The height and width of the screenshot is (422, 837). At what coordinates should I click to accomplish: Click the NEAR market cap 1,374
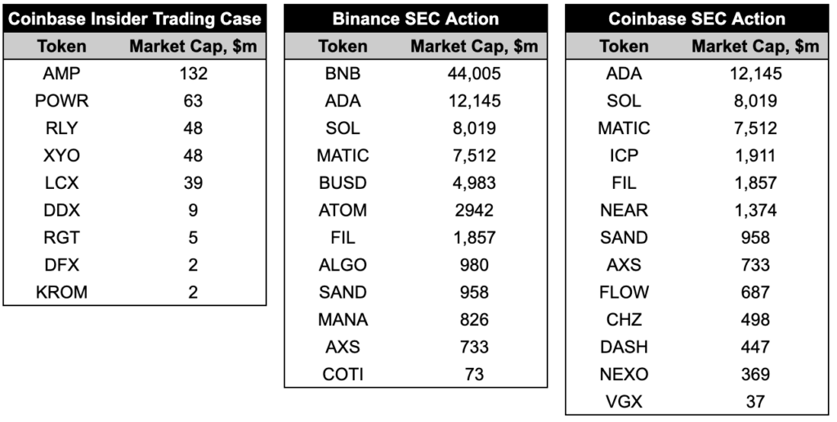pos(755,210)
